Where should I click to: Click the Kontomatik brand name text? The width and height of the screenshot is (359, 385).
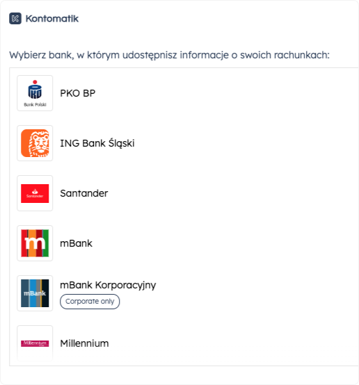pos(52,18)
